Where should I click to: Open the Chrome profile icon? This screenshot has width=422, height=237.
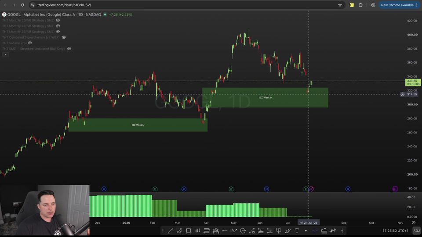point(373,5)
